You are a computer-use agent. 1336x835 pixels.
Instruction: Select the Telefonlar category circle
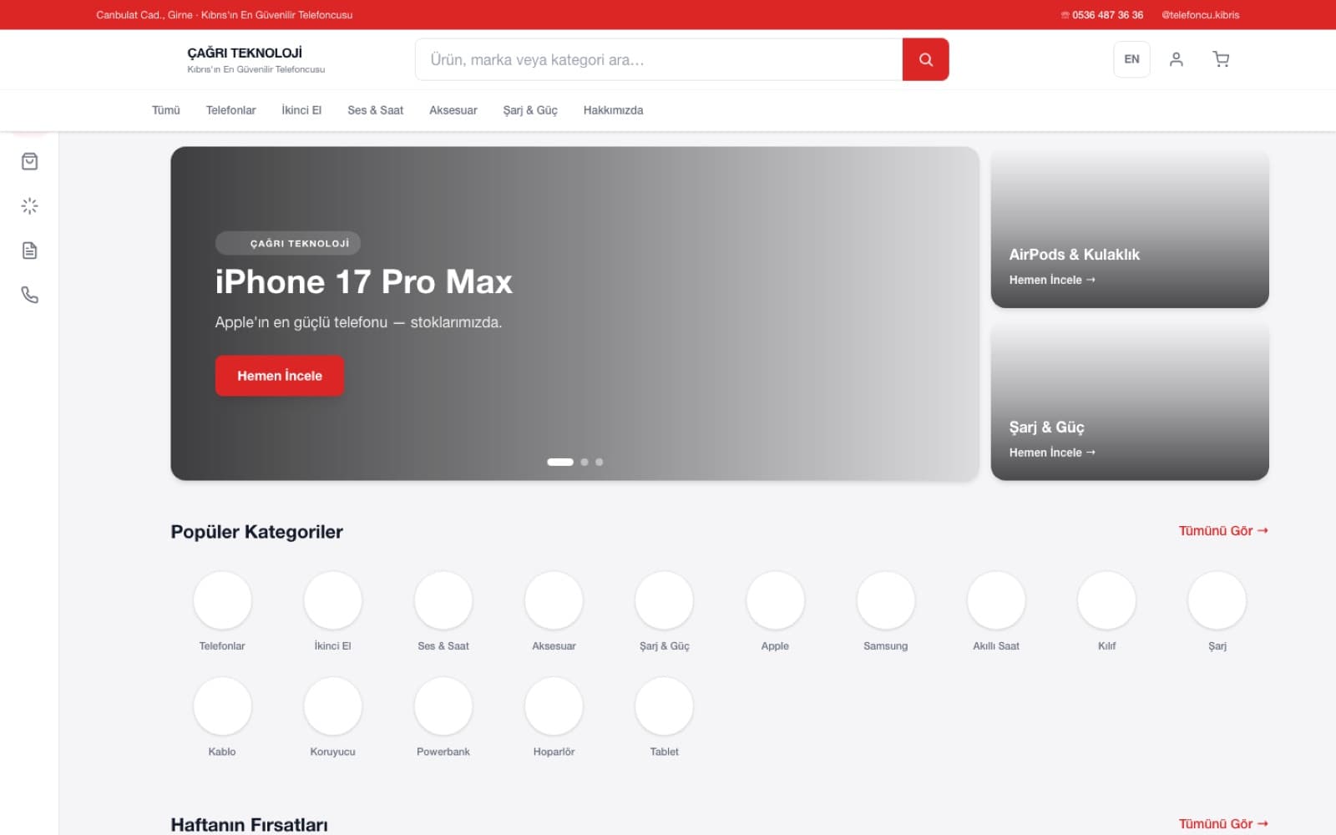pyautogui.click(x=222, y=600)
